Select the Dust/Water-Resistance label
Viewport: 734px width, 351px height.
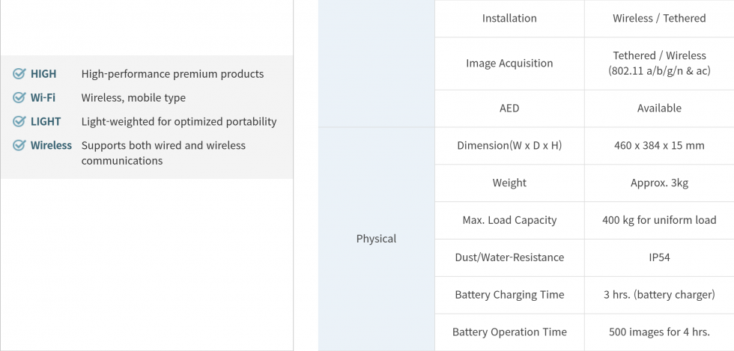[x=509, y=258]
